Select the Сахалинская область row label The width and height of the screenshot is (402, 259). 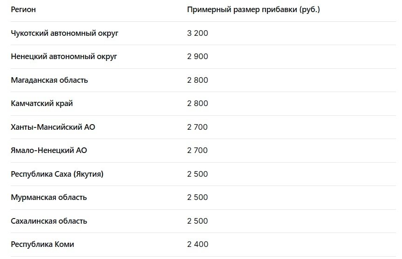pos(49,221)
